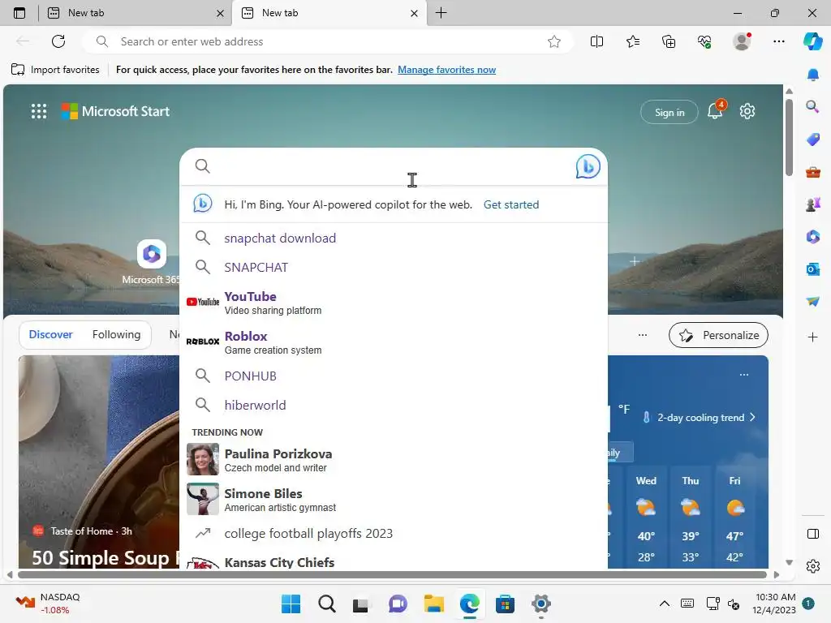Open the tab actions menu icon

click(x=19, y=13)
